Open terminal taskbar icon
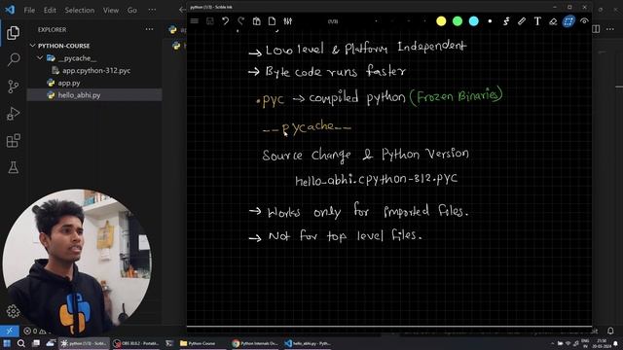 pos(169,343)
